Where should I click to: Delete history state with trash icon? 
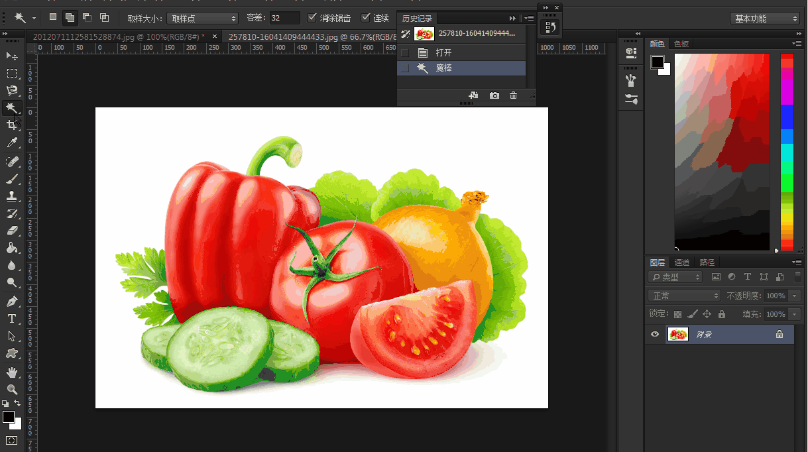pyautogui.click(x=513, y=96)
